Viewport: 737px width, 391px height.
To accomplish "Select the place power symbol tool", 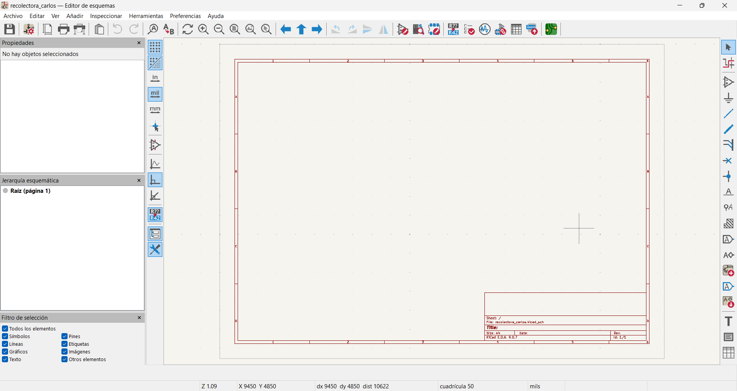I will [x=729, y=98].
